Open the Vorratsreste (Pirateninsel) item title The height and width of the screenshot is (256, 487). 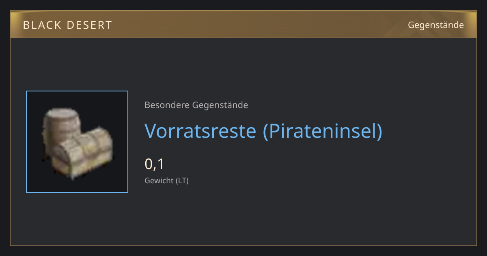263,131
